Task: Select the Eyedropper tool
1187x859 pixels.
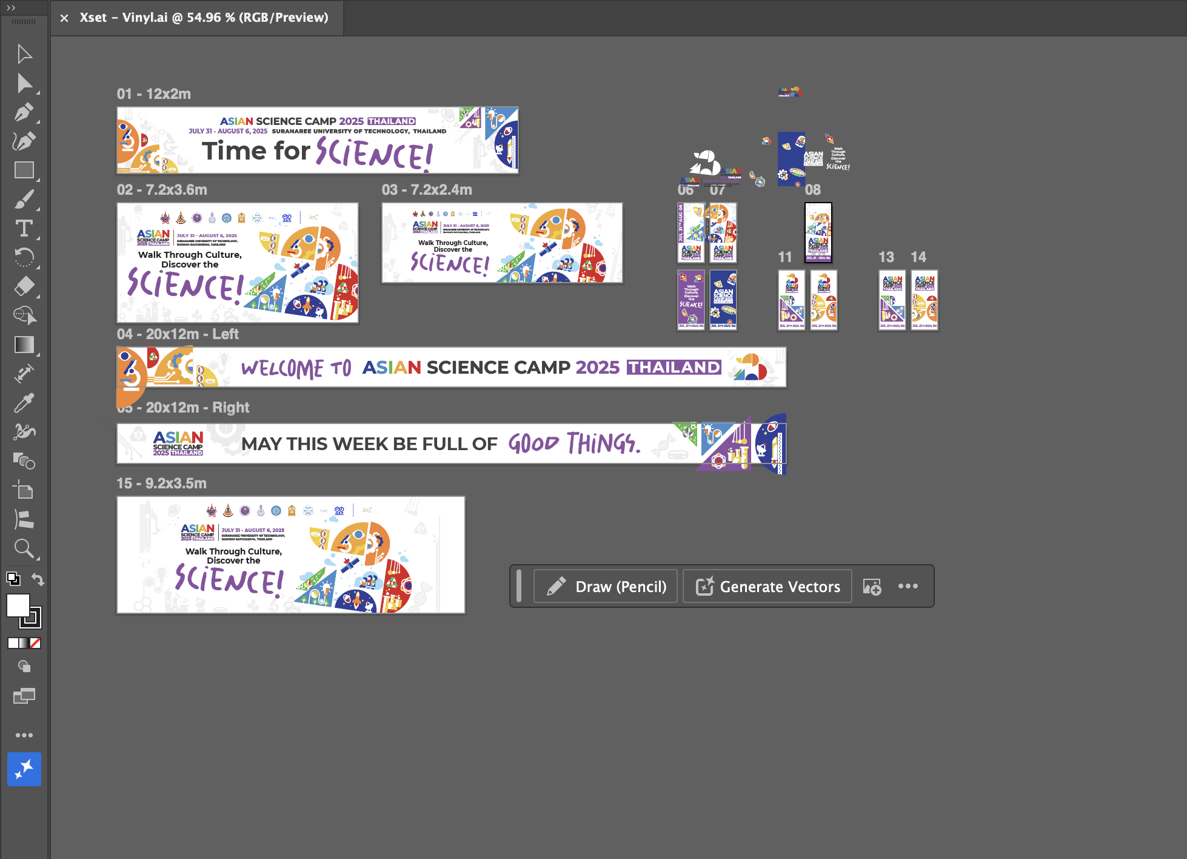Action: point(24,403)
